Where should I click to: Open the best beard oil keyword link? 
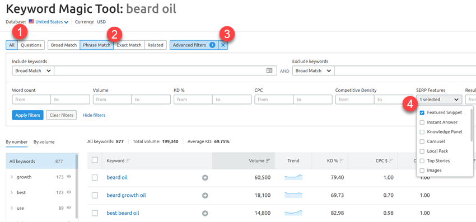click(x=123, y=213)
